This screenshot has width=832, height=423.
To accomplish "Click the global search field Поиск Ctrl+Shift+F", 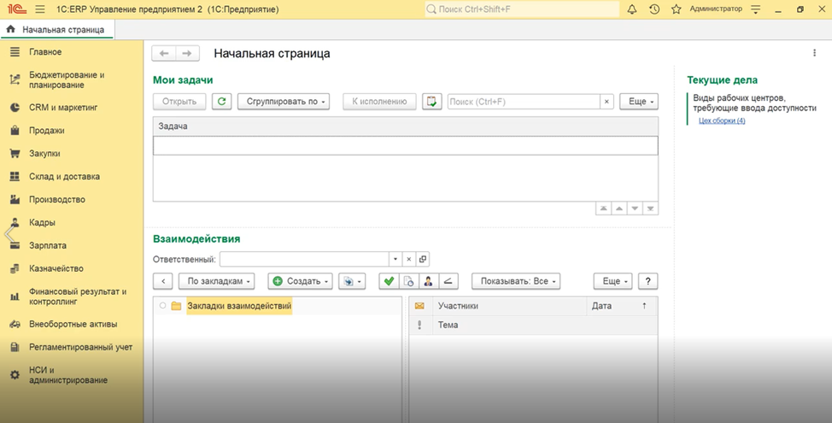I will 522,9.
